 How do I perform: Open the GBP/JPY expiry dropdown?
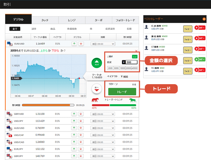(103, 156)
